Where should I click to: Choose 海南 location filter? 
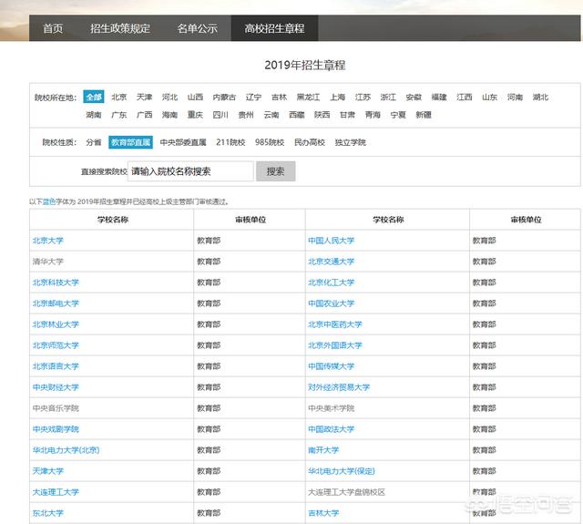click(169, 115)
